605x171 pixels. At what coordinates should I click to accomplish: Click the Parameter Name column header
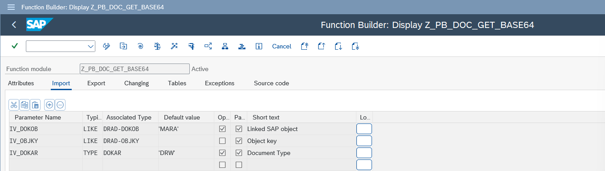(x=46, y=117)
